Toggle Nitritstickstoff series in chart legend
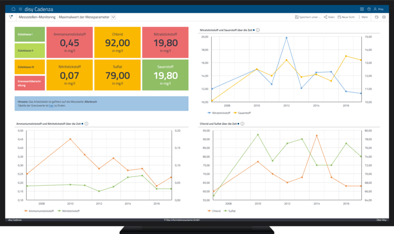Screen dimensions: 394x234 (69, 211)
